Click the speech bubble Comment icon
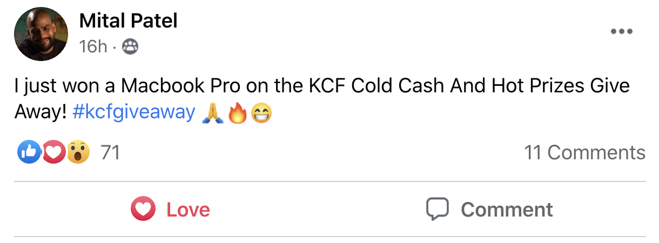This screenshot has height=243, width=659. [x=438, y=210]
